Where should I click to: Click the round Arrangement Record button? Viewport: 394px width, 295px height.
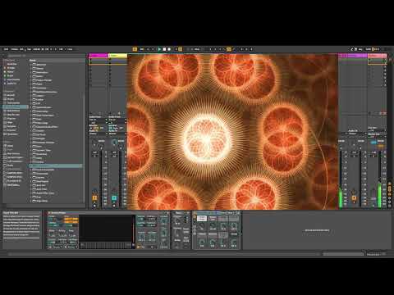pyautogui.click(x=169, y=49)
